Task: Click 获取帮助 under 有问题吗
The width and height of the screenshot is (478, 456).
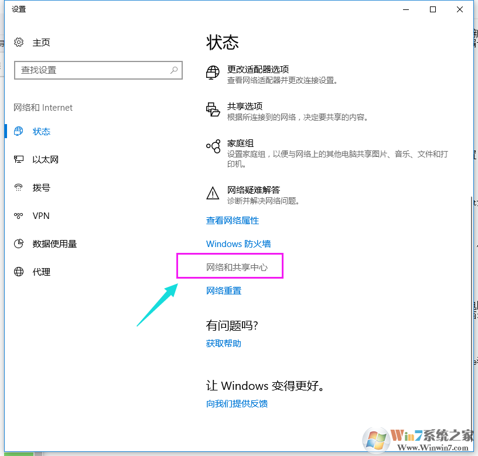Action: point(223,344)
